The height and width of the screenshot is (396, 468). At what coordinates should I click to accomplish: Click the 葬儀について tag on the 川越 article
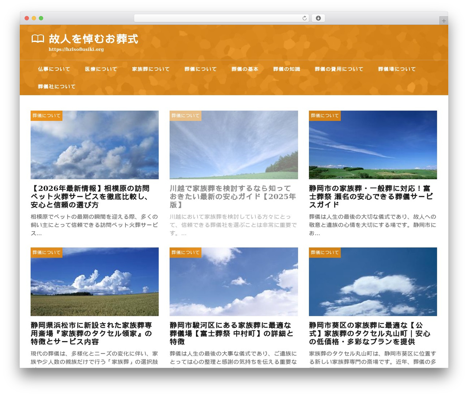click(185, 116)
